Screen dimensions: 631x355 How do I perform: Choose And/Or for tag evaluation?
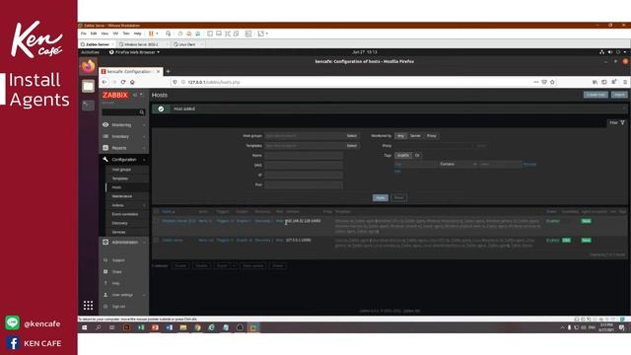coord(403,156)
